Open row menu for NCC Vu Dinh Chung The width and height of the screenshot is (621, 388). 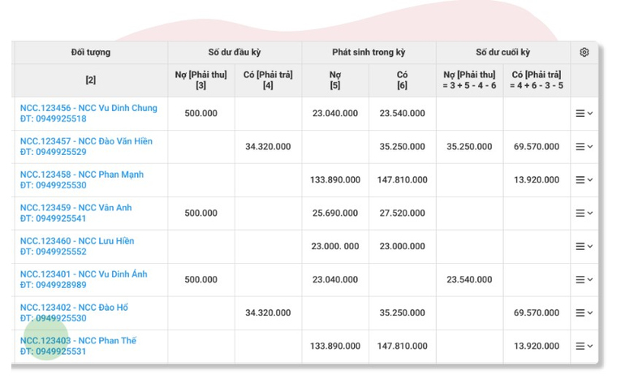coord(584,113)
